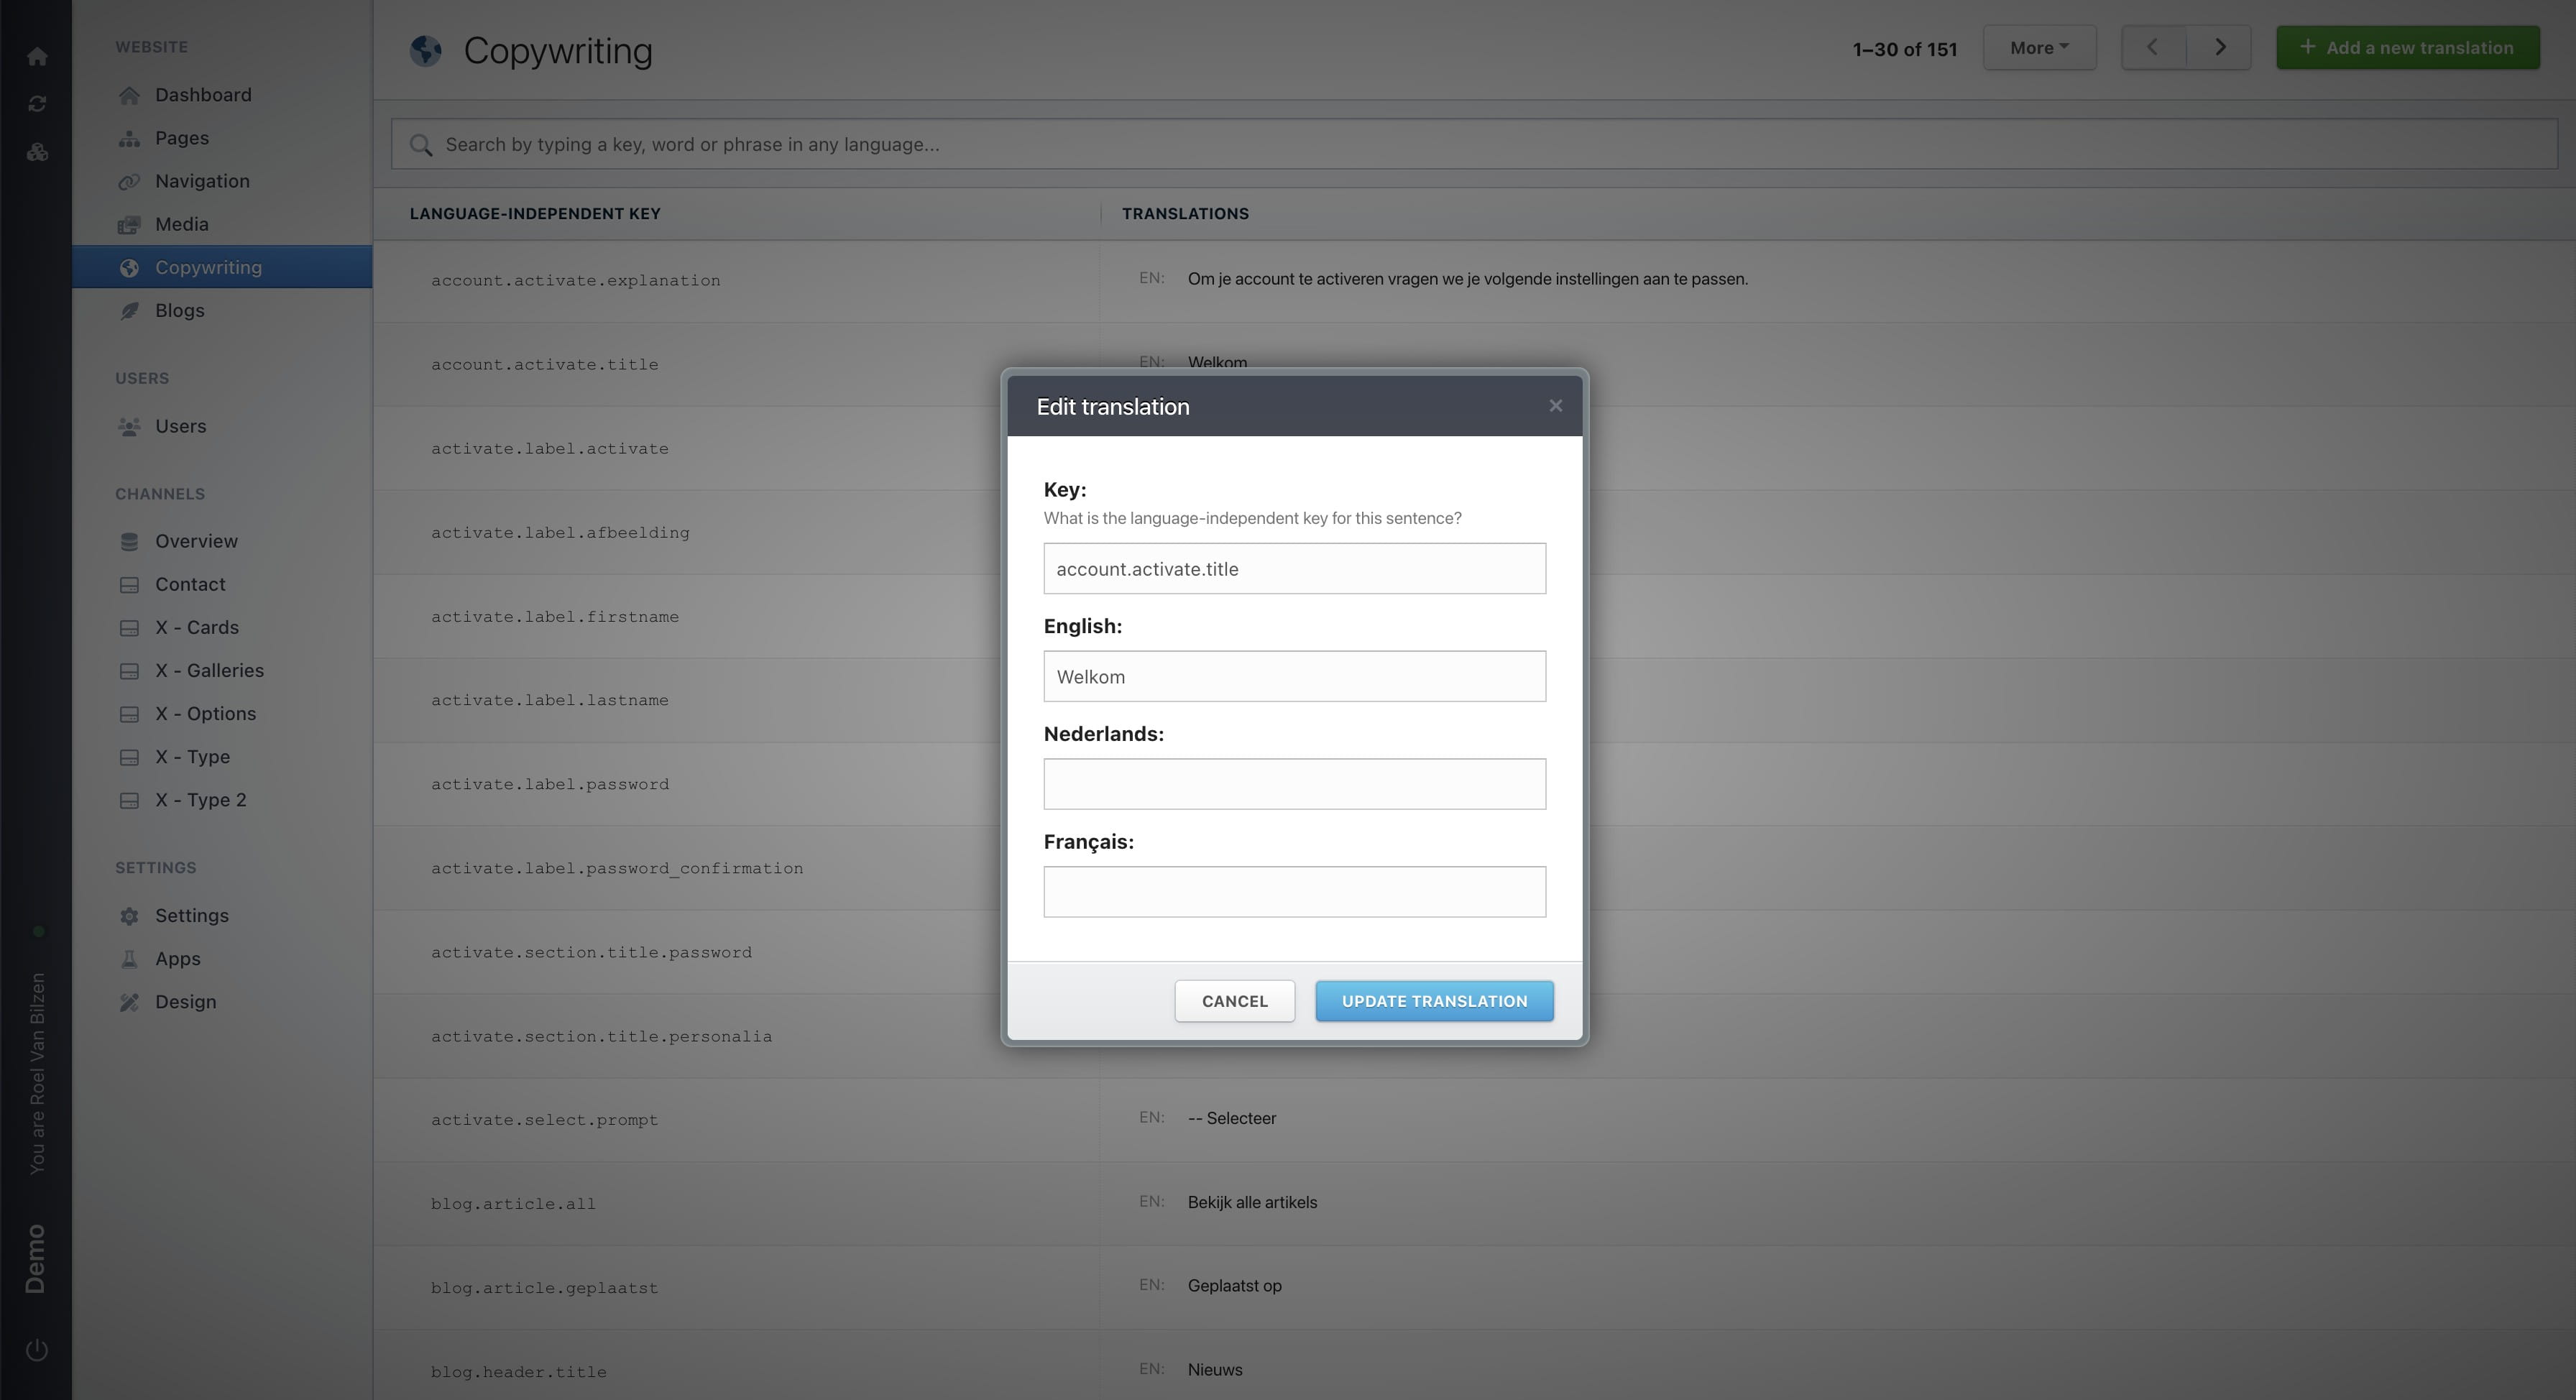The image size is (2576, 1400).
Task: Select the Contact channel in sidebar
Action: pyautogui.click(x=190, y=584)
